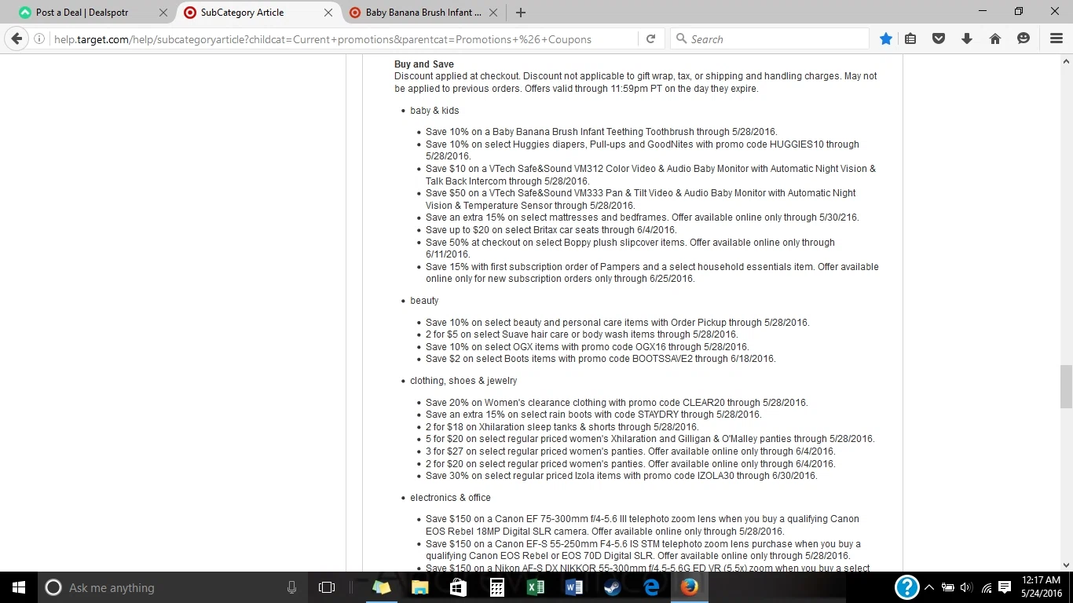Click the smiley chat icon in toolbar

[x=1024, y=39]
